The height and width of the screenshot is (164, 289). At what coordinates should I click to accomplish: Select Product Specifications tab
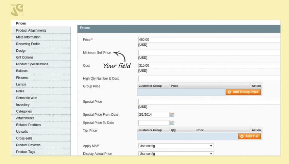tap(41, 64)
